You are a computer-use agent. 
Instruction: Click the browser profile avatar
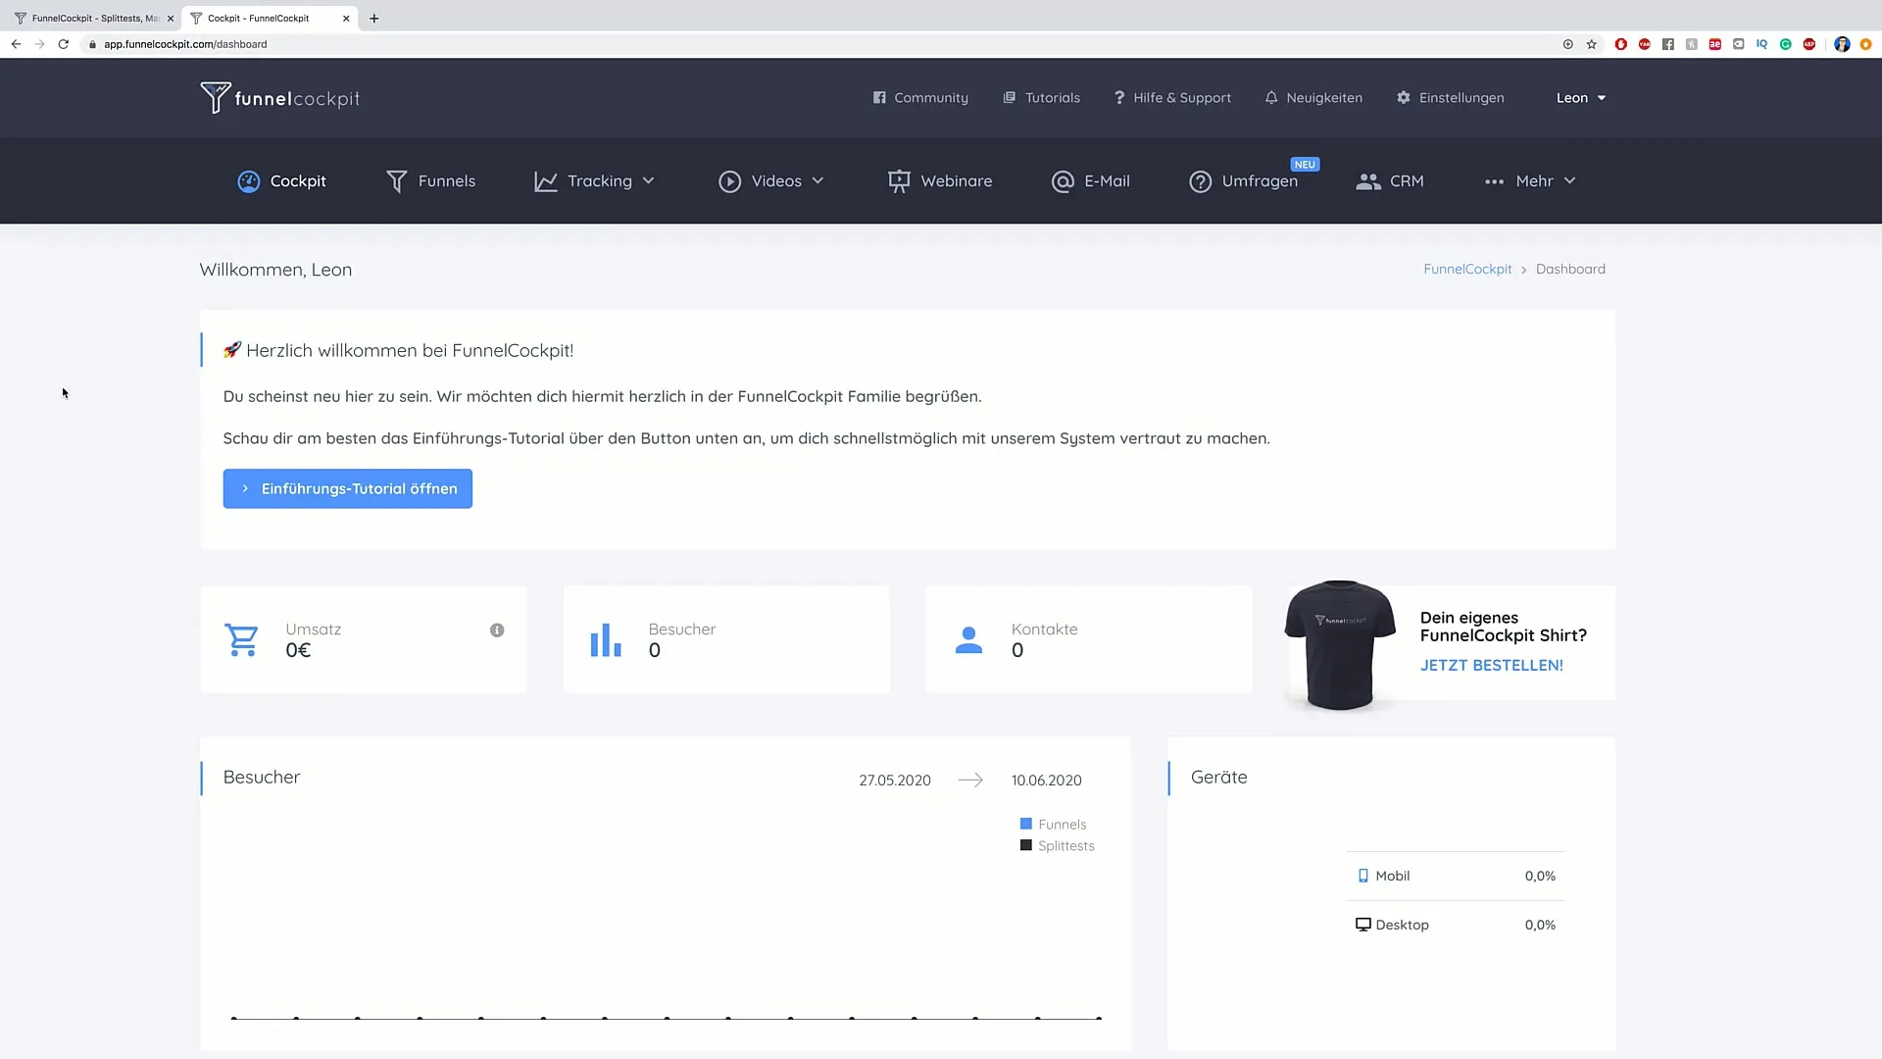[x=1842, y=44]
